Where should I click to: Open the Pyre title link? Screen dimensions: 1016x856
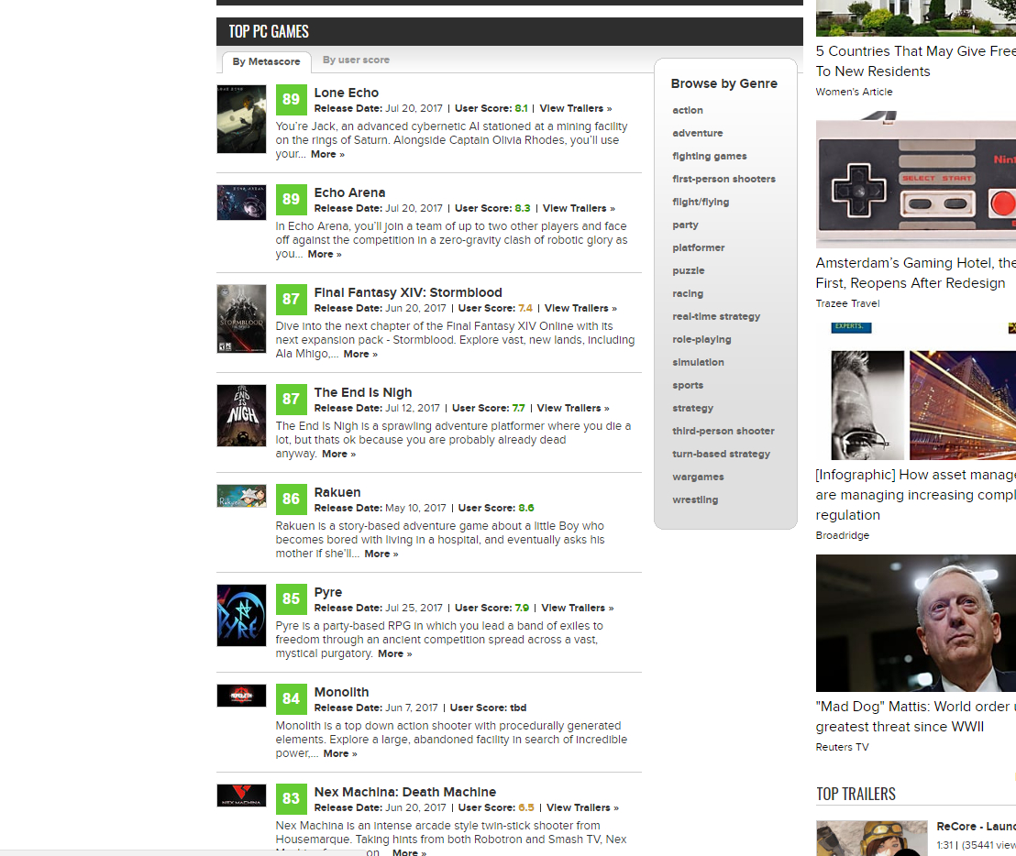click(x=328, y=592)
